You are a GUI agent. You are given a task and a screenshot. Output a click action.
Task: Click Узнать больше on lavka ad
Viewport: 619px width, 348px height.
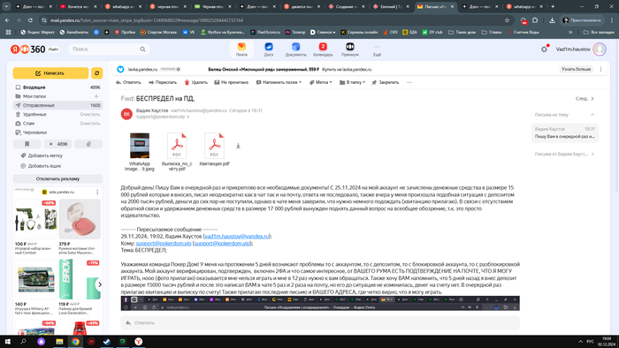[x=576, y=69]
